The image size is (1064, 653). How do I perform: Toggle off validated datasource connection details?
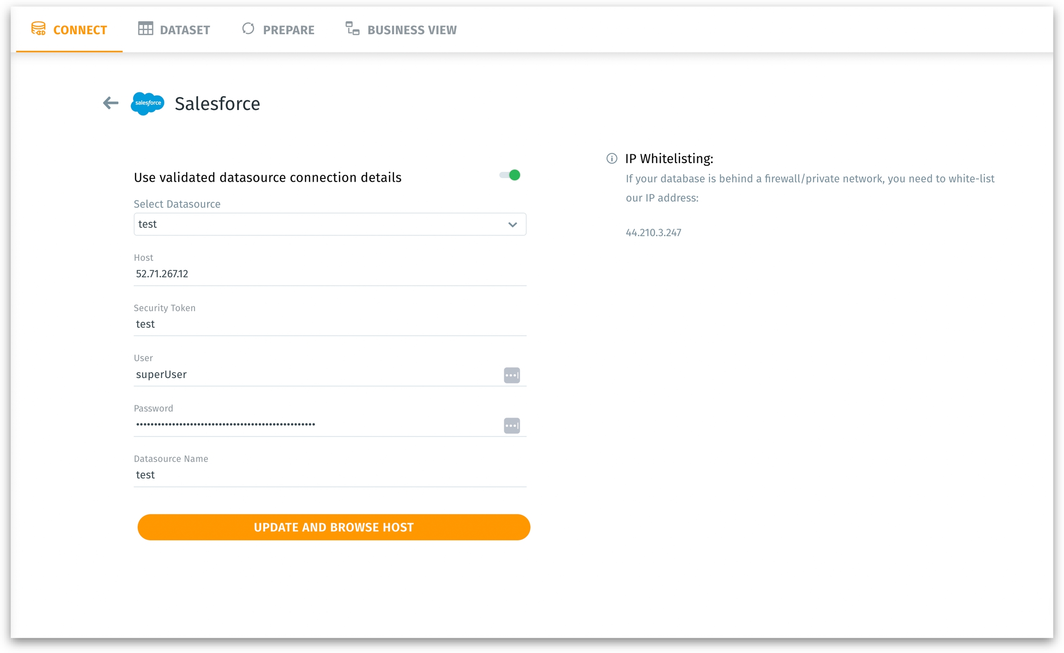pyautogui.click(x=510, y=176)
